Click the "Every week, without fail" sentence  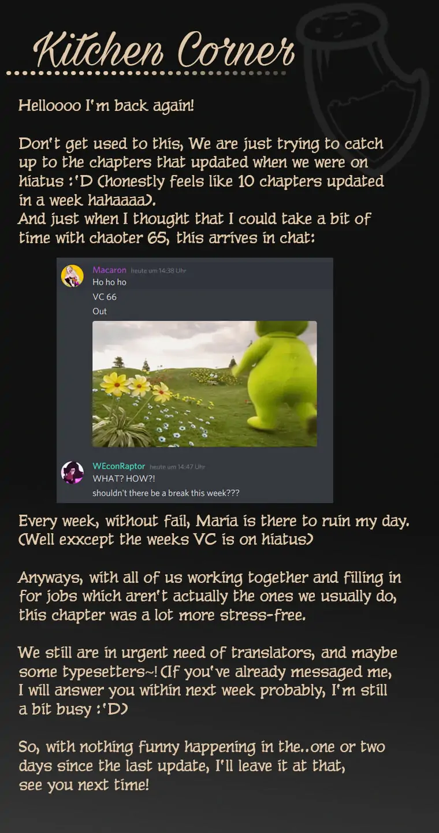point(214,521)
